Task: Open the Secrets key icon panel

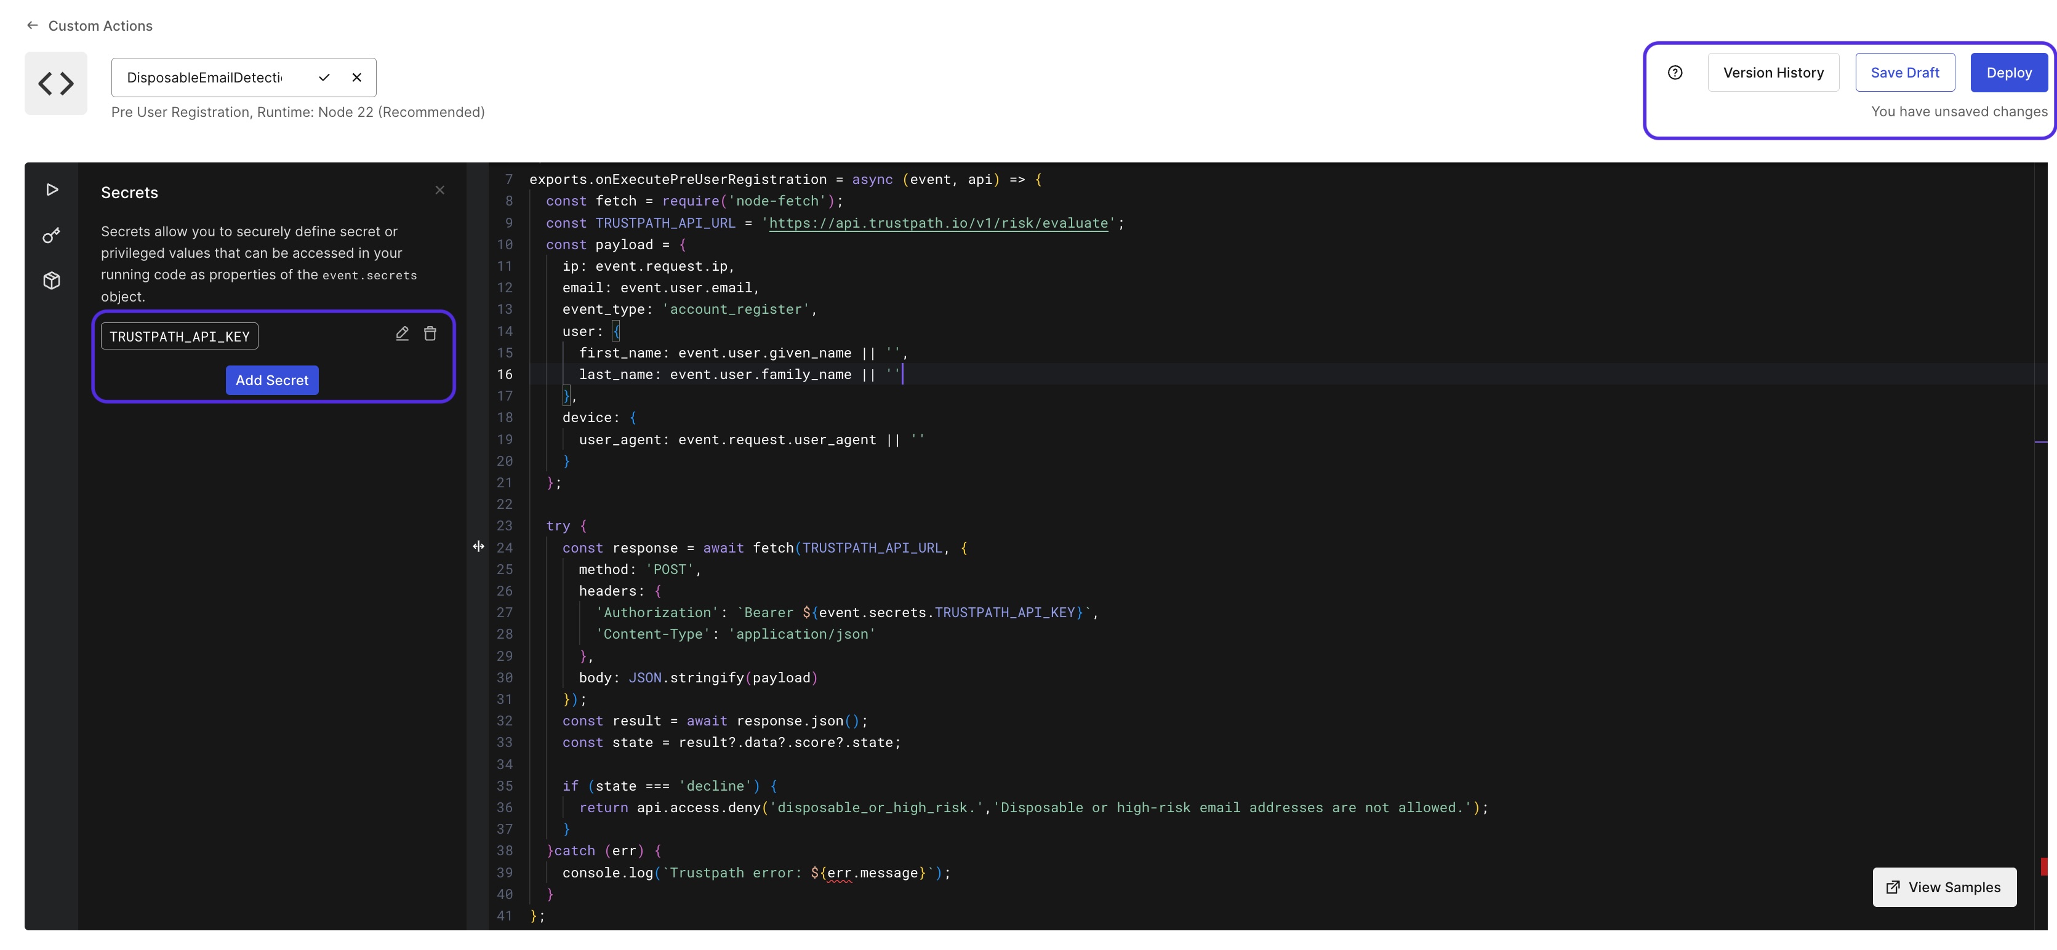Action: tap(51, 236)
